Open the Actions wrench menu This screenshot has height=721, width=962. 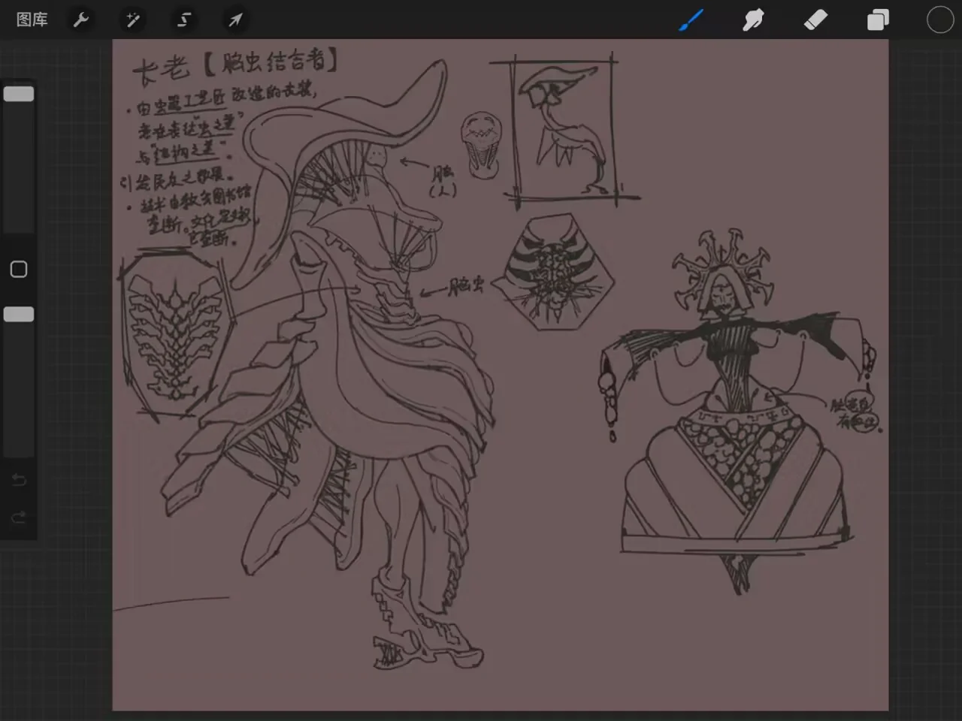pyautogui.click(x=81, y=20)
